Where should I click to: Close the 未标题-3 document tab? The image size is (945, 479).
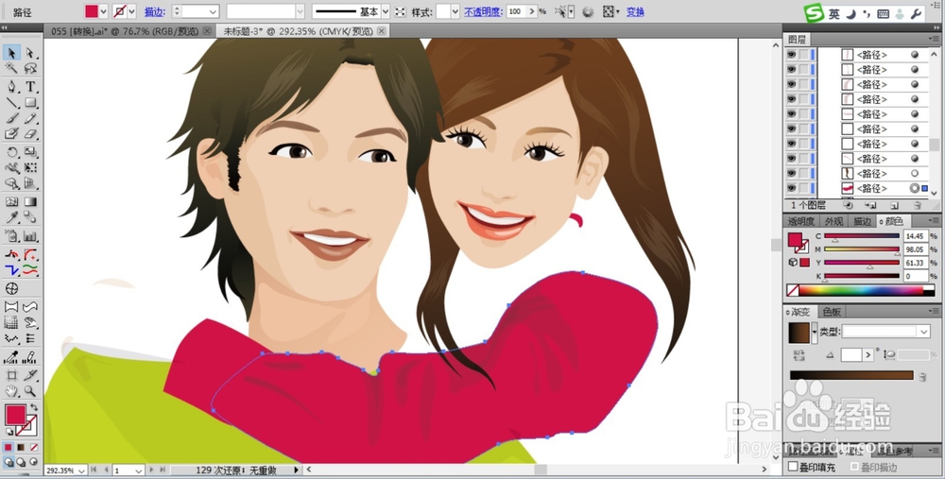(x=384, y=31)
